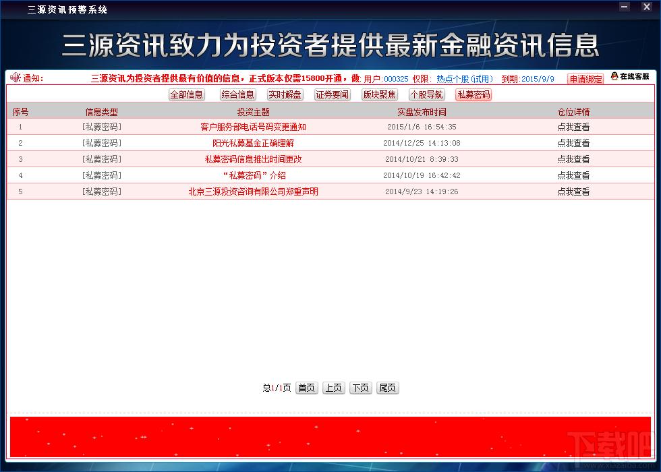Open the "私募密码"介绍 article
This screenshot has height=472, width=661.
254,175
